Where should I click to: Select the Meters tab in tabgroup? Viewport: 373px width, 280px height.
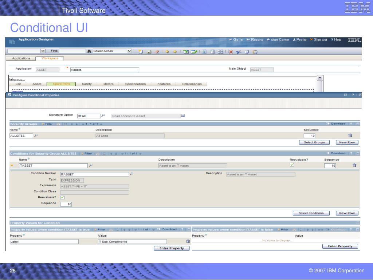click(108, 84)
